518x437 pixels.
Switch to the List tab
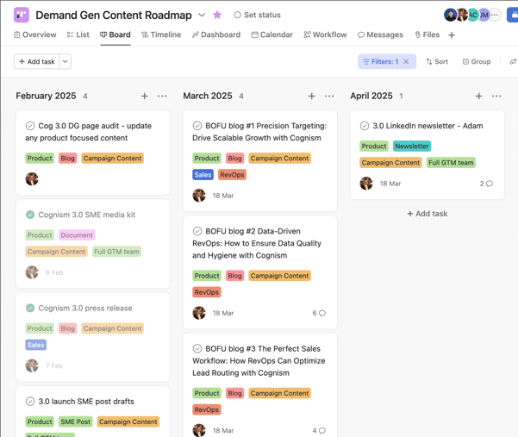78,34
